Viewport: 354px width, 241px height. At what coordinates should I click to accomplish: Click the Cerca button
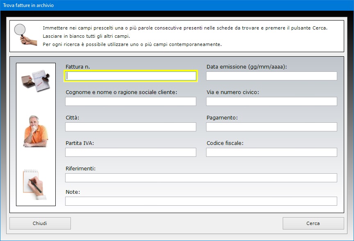[x=313, y=223]
